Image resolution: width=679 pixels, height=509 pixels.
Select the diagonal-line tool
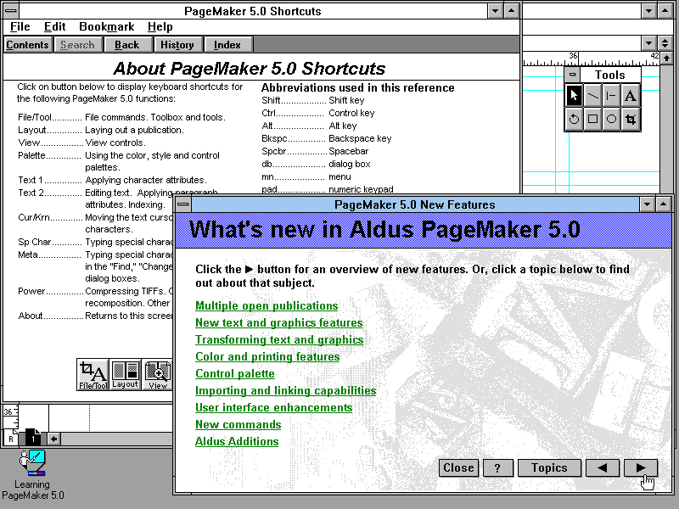[x=593, y=95]
